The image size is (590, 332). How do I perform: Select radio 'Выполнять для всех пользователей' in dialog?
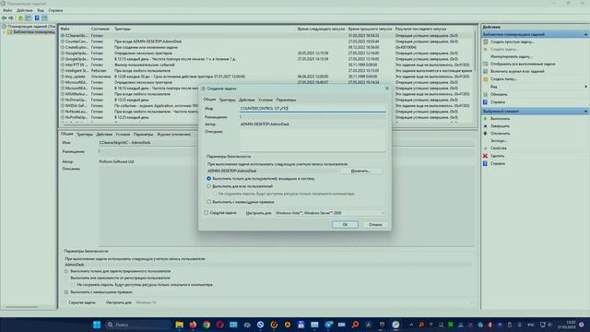pos(209,186)
